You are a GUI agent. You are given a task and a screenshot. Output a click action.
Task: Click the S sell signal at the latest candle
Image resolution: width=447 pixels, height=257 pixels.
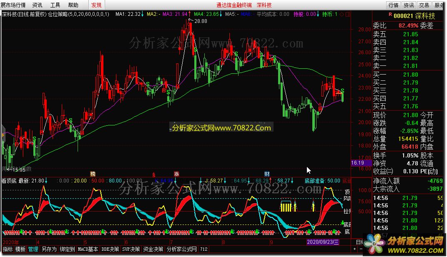(x=342, y=91)
